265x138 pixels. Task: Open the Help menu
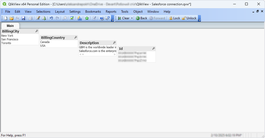(167, 12)
